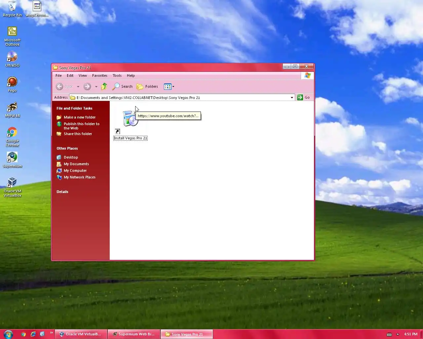Switch to Supermium Web Browser taskbar button
423x339 pixels.
[134, 334]
